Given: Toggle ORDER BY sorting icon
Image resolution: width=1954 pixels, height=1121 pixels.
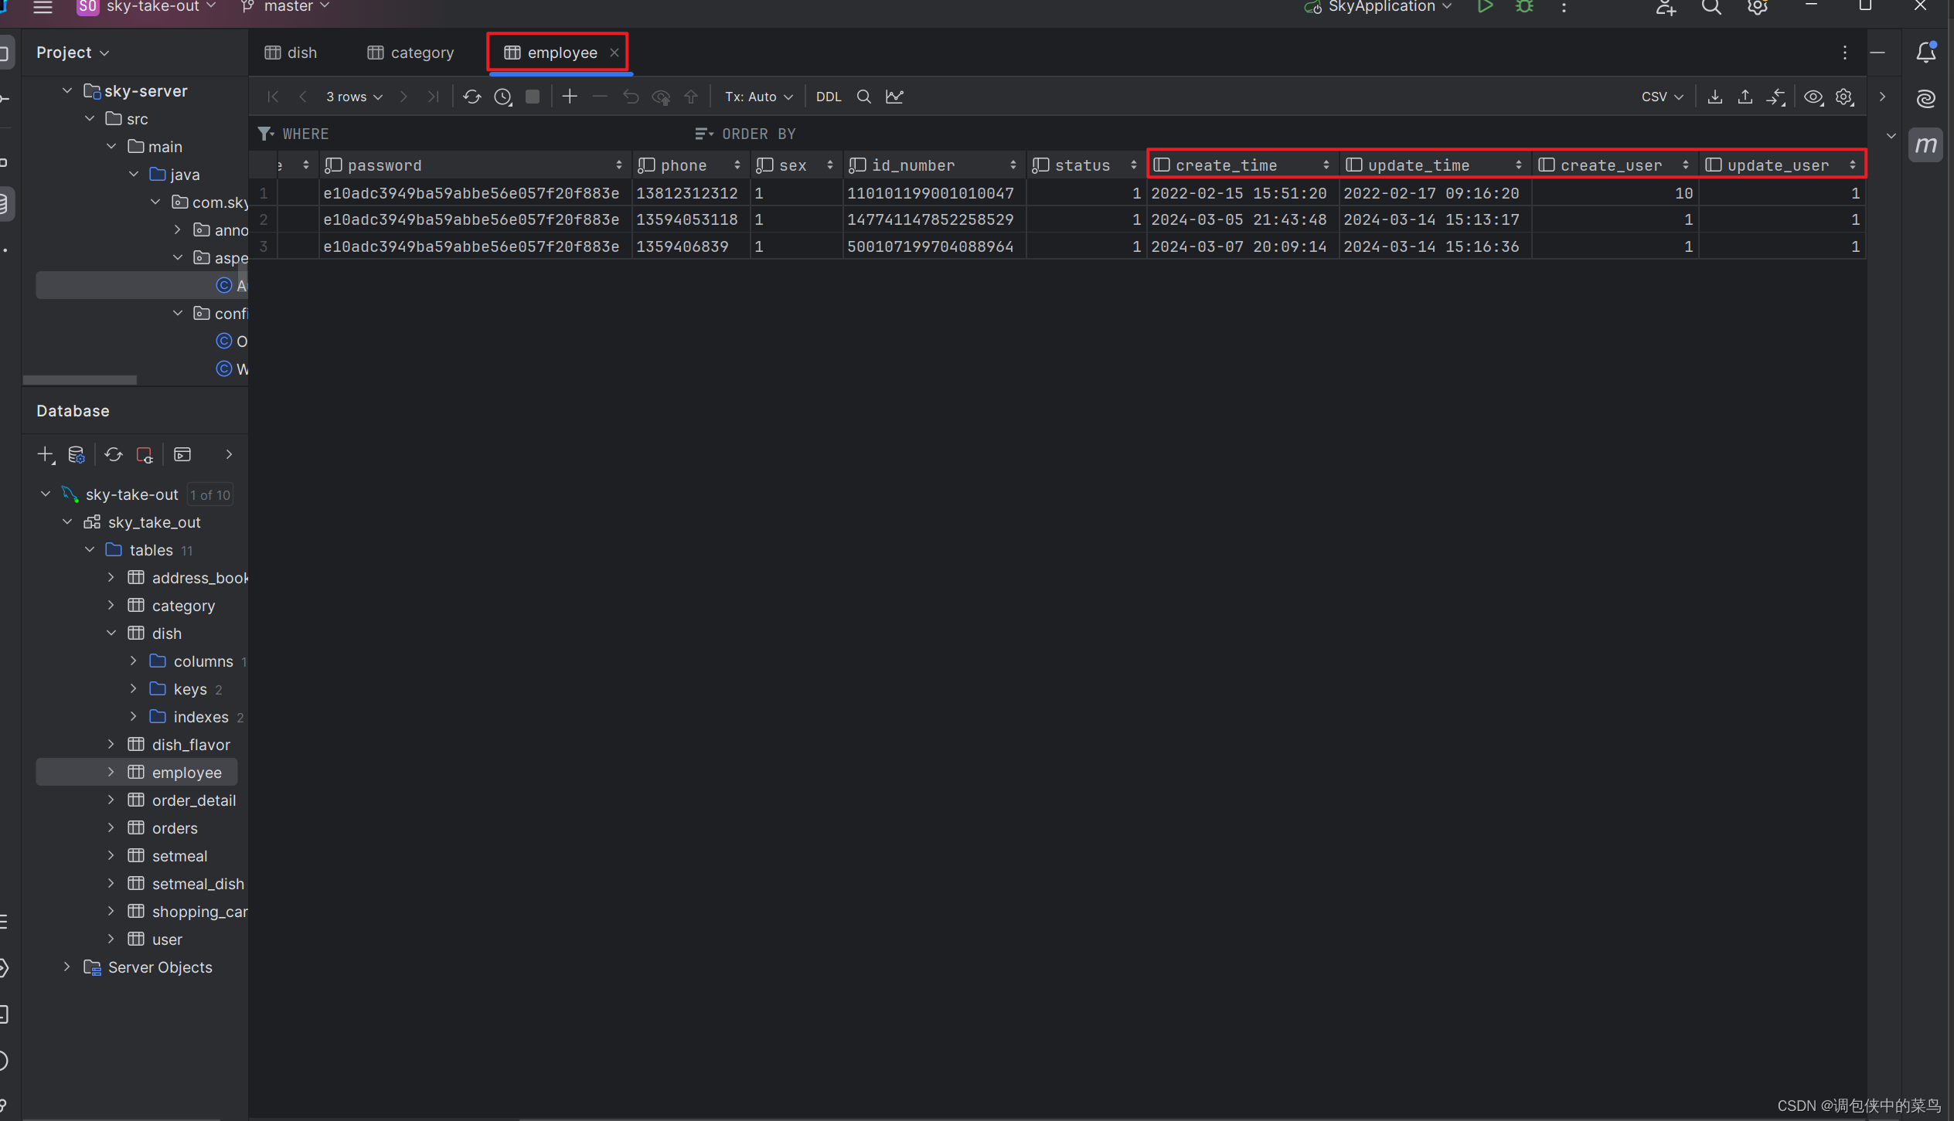Looking at the screenshot, I should pyautogui.click(x=703, y=134).
